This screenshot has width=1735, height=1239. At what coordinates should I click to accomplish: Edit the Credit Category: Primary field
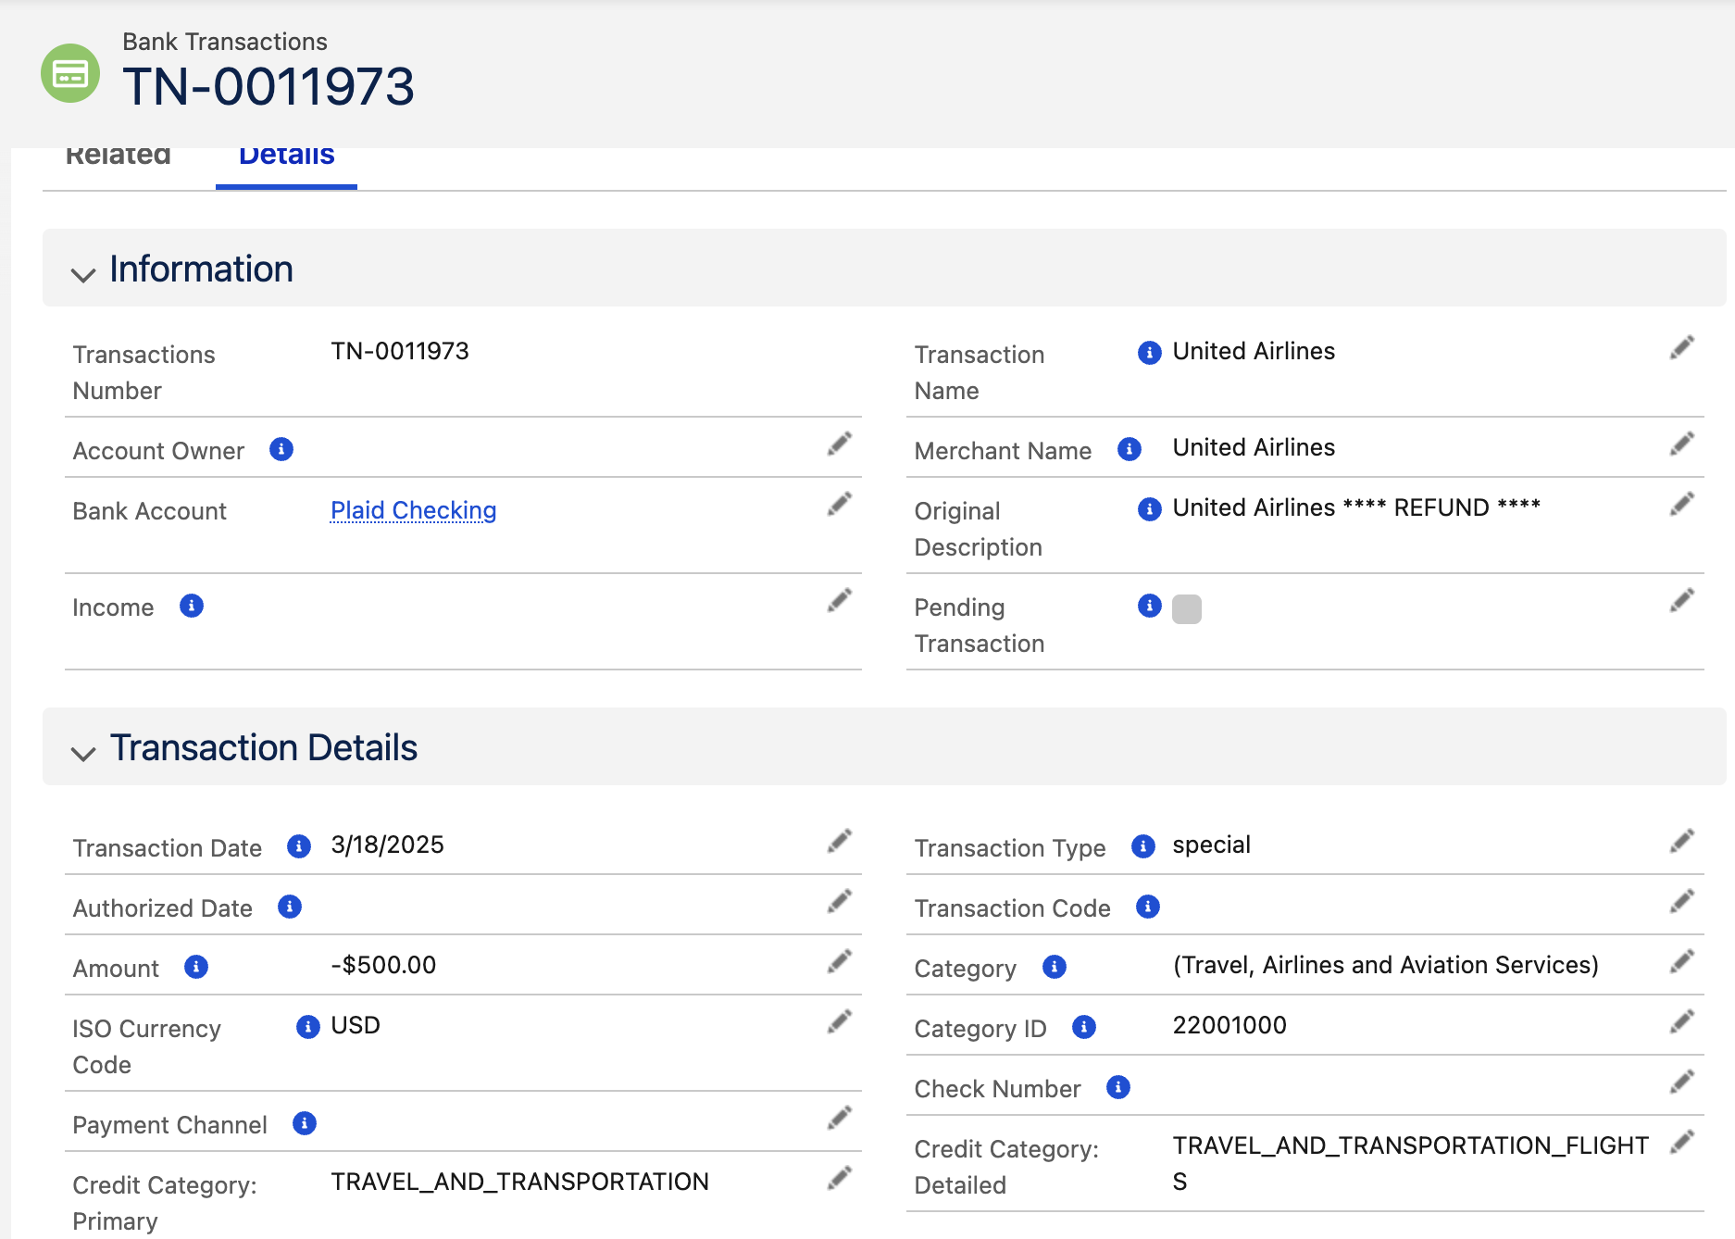click(x=840, y=1178)
